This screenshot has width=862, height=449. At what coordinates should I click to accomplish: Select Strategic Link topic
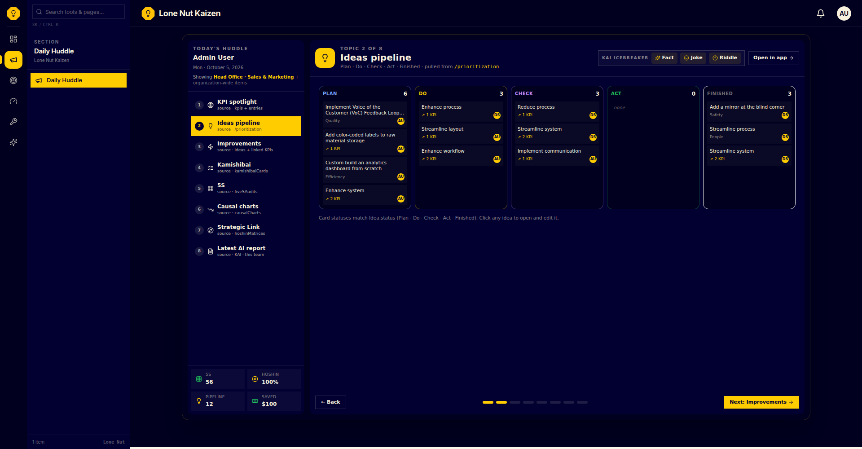coord(246,230)
